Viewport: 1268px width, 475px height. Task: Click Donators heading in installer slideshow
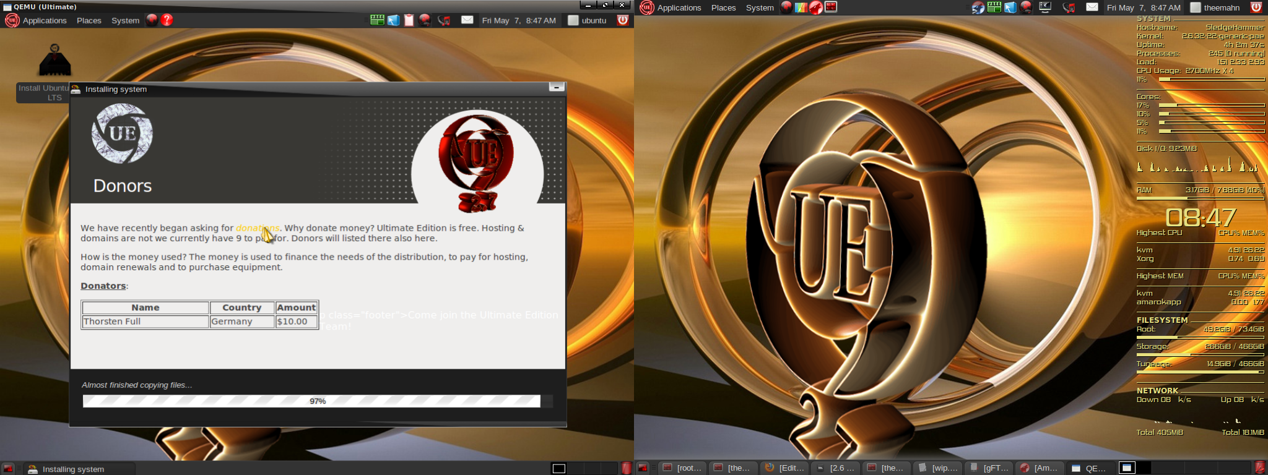pyautogui.click(x=103, y=286)
